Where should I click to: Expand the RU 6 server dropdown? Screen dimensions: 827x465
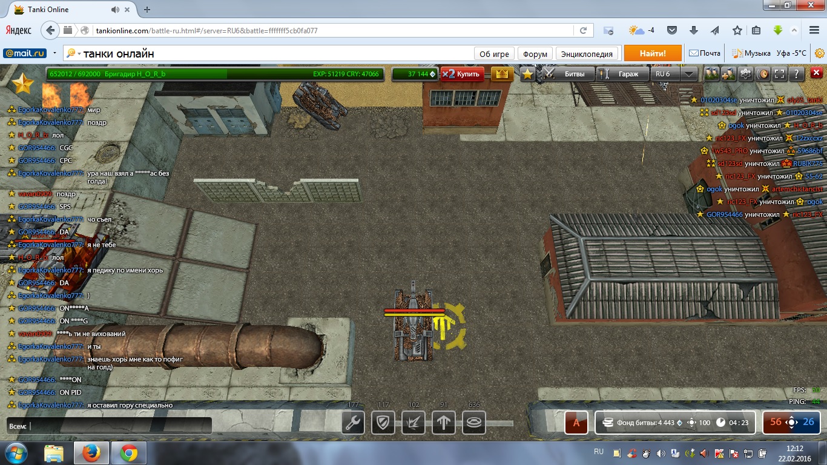click(689, 74)
